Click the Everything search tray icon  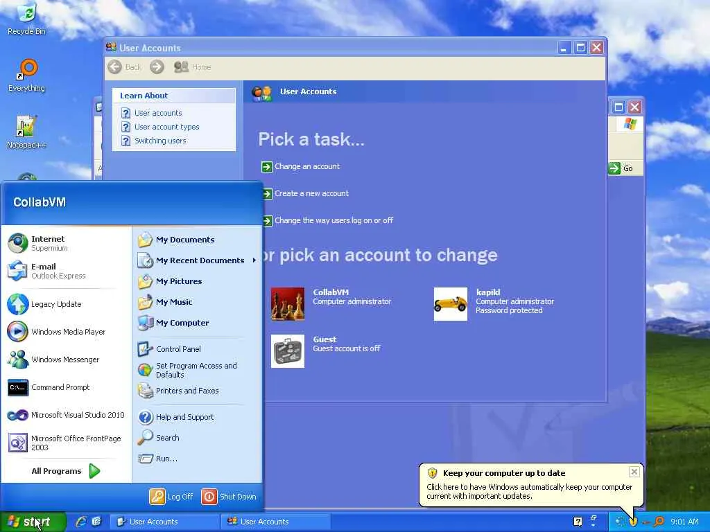point(659,522)
